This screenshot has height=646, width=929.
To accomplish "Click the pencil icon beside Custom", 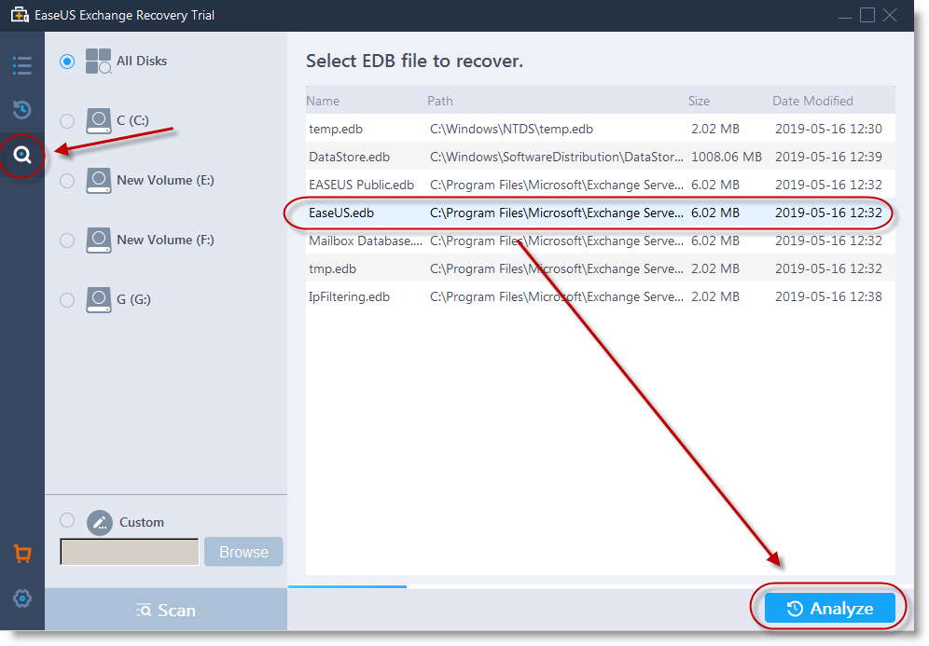I will tap(99, 522).
